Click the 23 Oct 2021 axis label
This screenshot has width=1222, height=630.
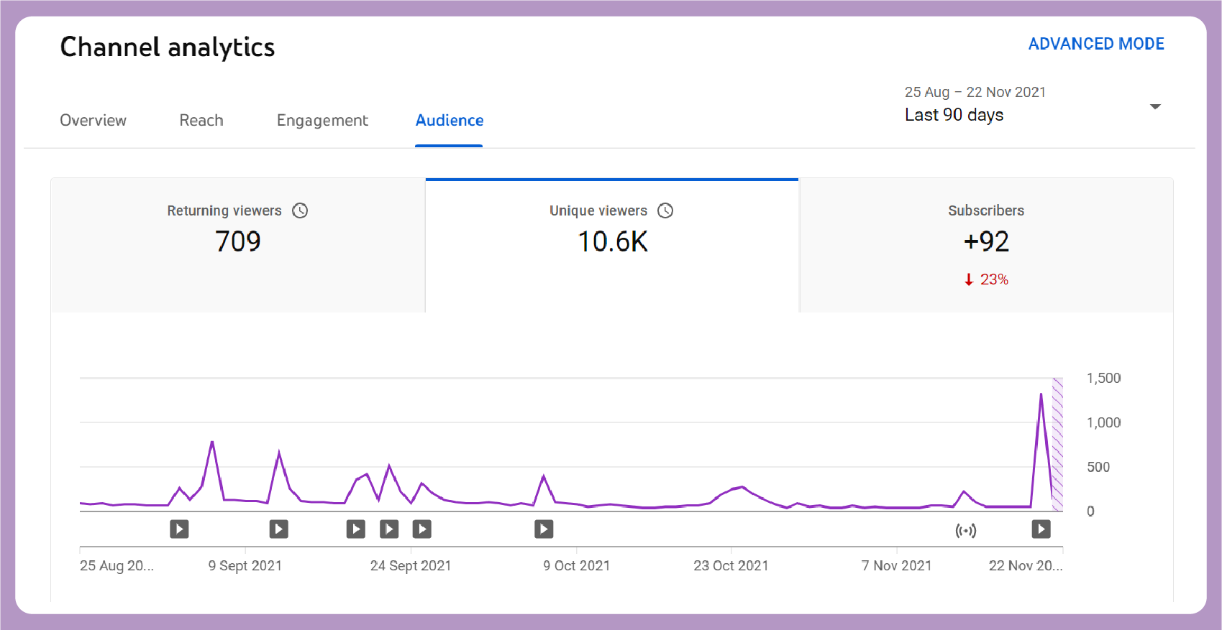[x=731, y=565]
